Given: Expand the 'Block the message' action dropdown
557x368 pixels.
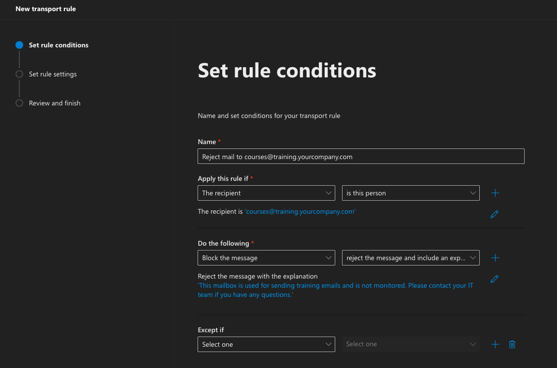Looking at the screenshot, I should coord(266,258).
